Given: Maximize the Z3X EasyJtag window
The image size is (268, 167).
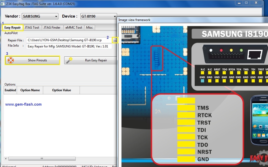Looking at the screenshot, I should [x=246, y=3].
